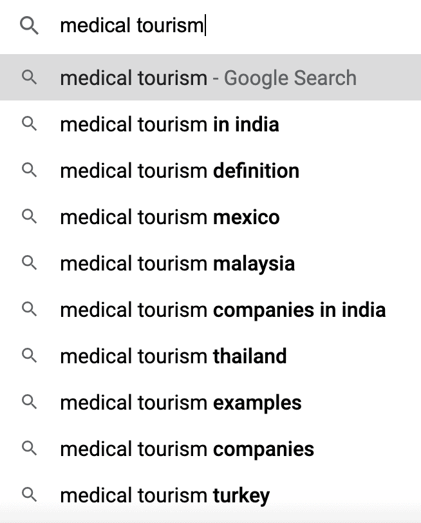Select the 'medical tourism malaysia' suggestion
The height and width of the screenshot is (523, 421).
click(x=177, y=263)
